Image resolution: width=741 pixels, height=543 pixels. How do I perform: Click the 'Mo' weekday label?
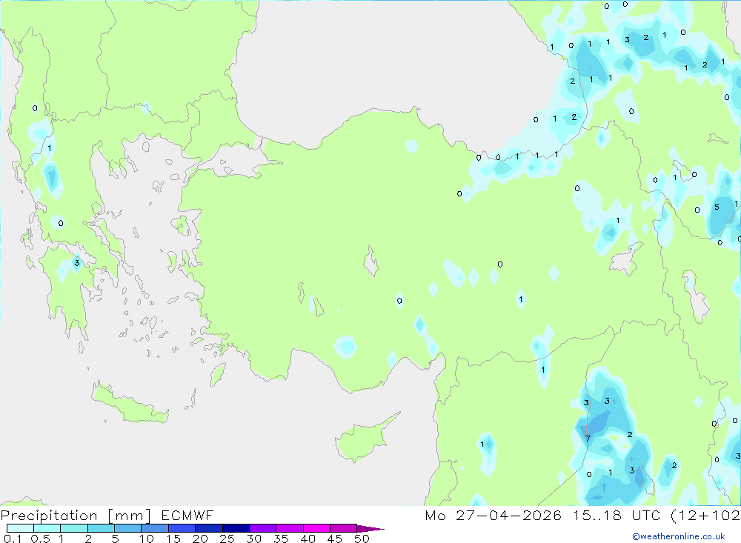click(x=435, y=515)
